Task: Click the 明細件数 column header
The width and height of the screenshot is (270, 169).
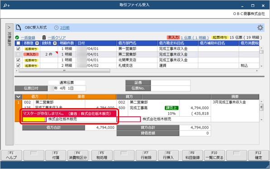Action: 67,43
